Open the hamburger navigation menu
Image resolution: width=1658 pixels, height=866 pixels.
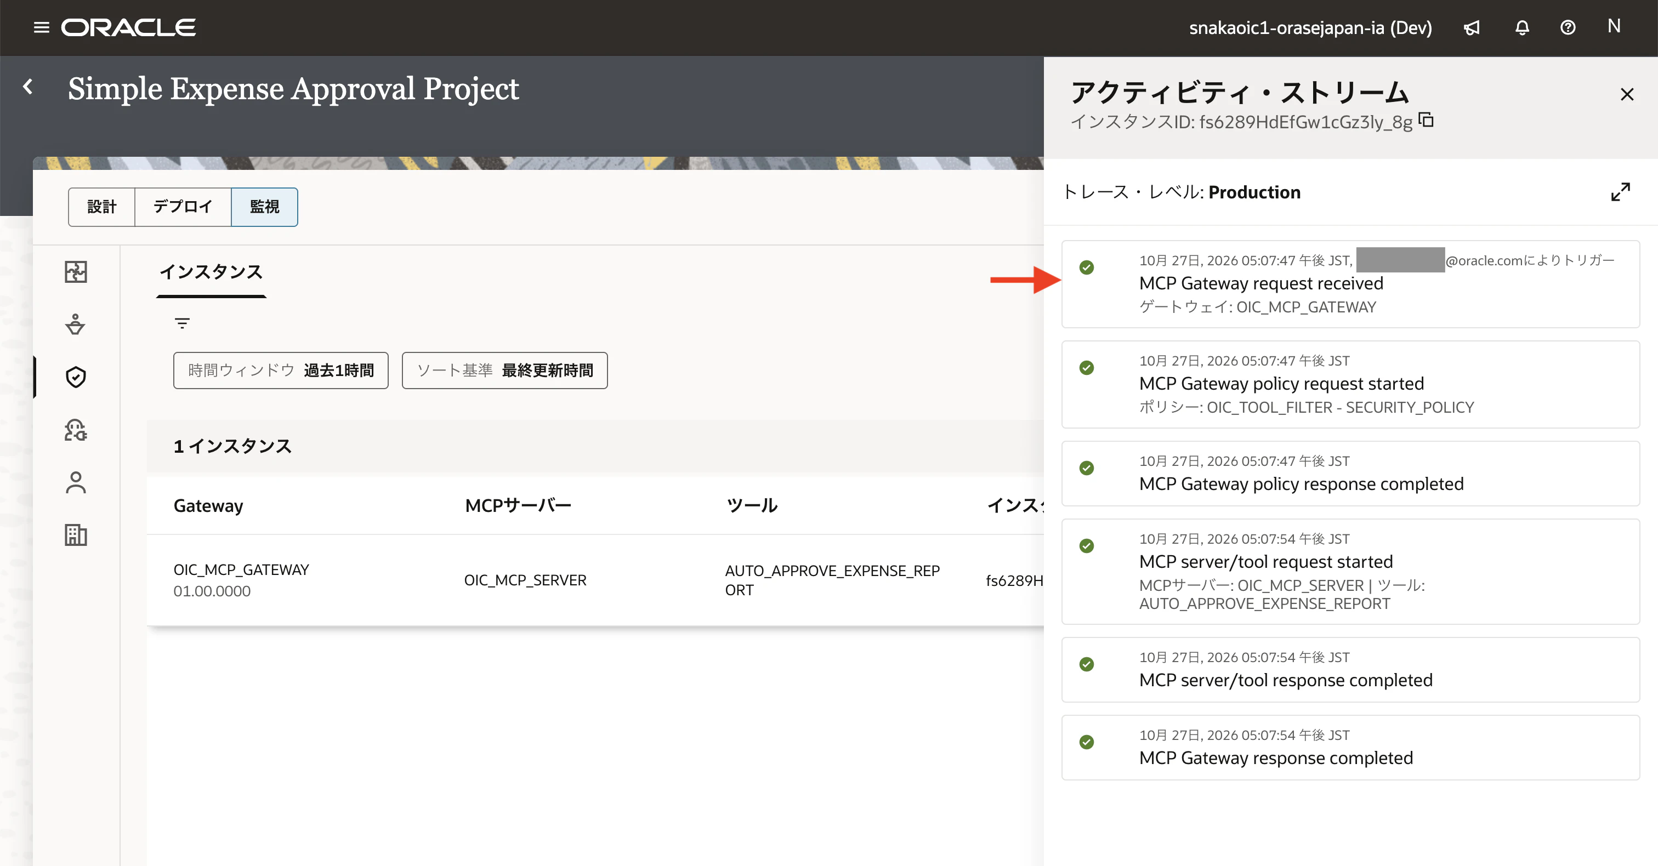[x=41, y=27]
